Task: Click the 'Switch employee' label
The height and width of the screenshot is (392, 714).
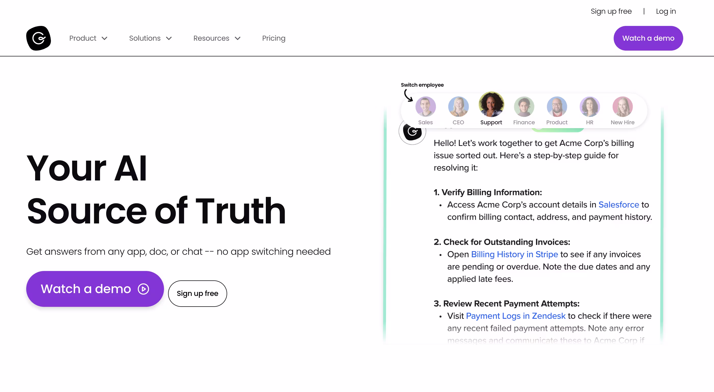Action: (422, 85)
